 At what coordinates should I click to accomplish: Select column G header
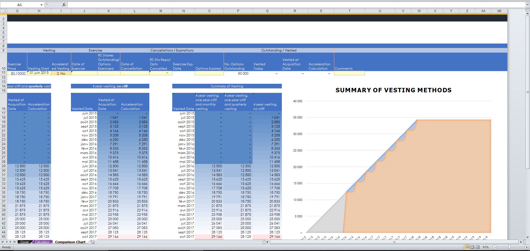[17, 11]
